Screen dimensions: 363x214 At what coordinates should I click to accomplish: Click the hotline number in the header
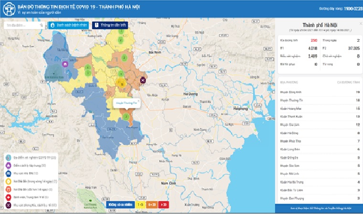[353, 9]
